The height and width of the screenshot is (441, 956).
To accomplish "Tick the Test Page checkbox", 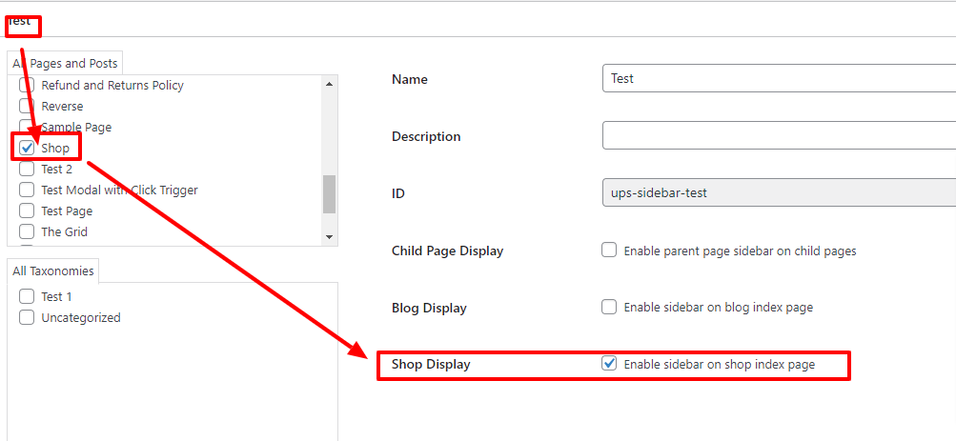I will (x=27, y=210).
